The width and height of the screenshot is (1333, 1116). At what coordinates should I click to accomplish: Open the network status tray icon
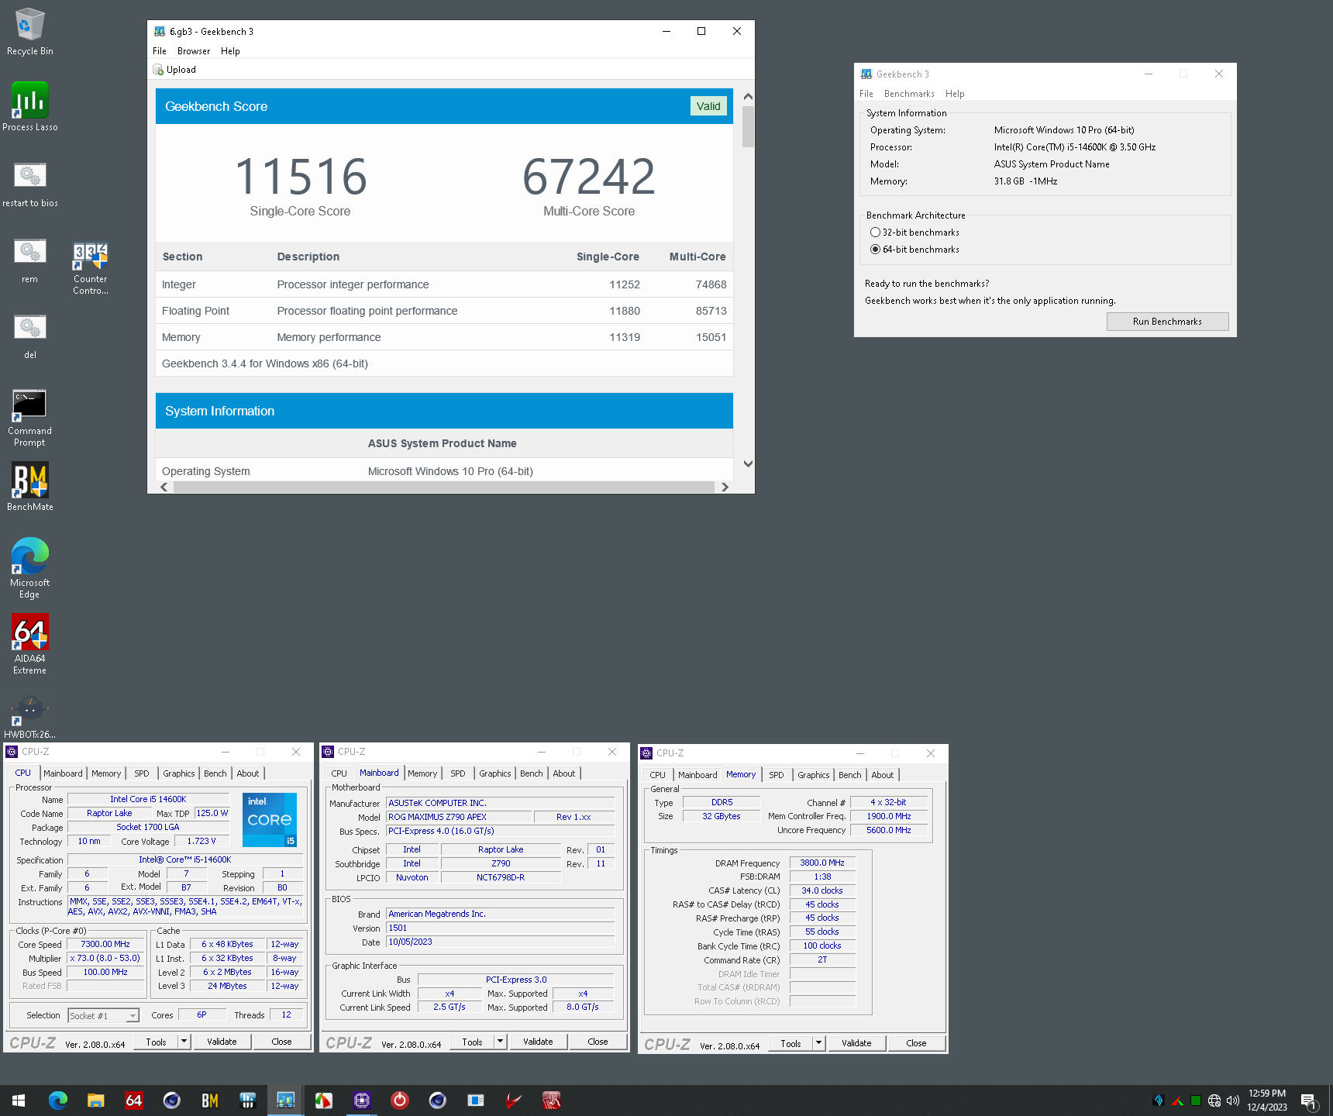1214,1100
